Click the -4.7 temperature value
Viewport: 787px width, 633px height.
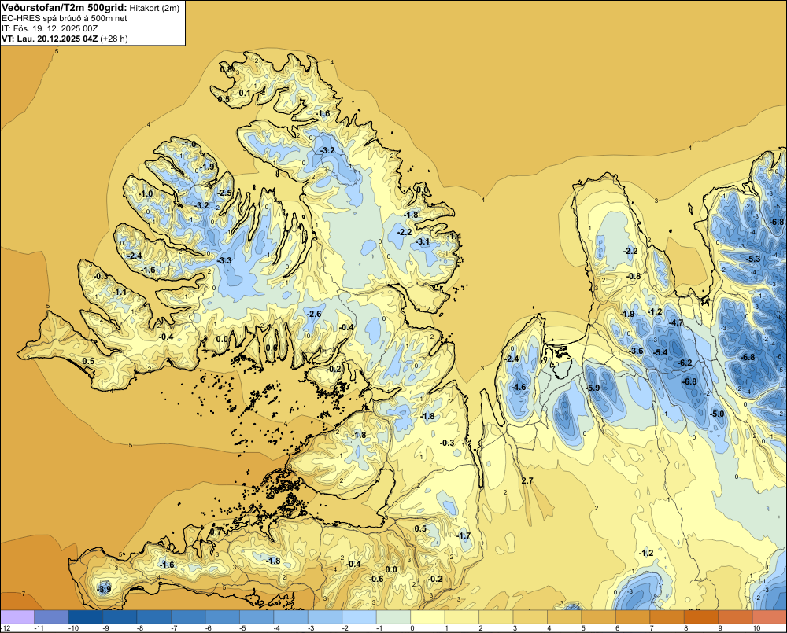click(x=676, y=322)
